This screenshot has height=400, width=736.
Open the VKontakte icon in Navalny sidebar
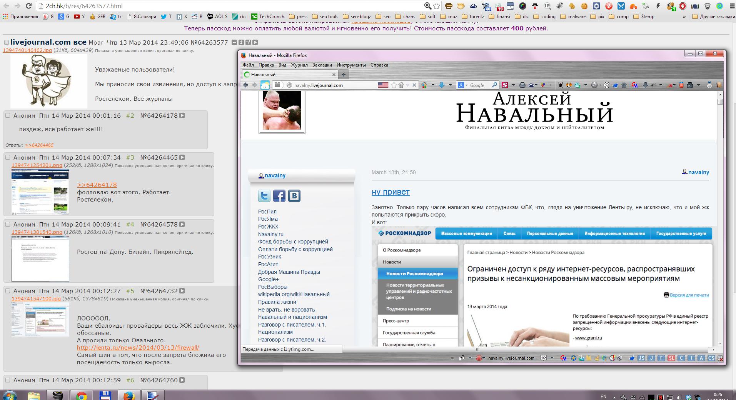click(294, 196)
